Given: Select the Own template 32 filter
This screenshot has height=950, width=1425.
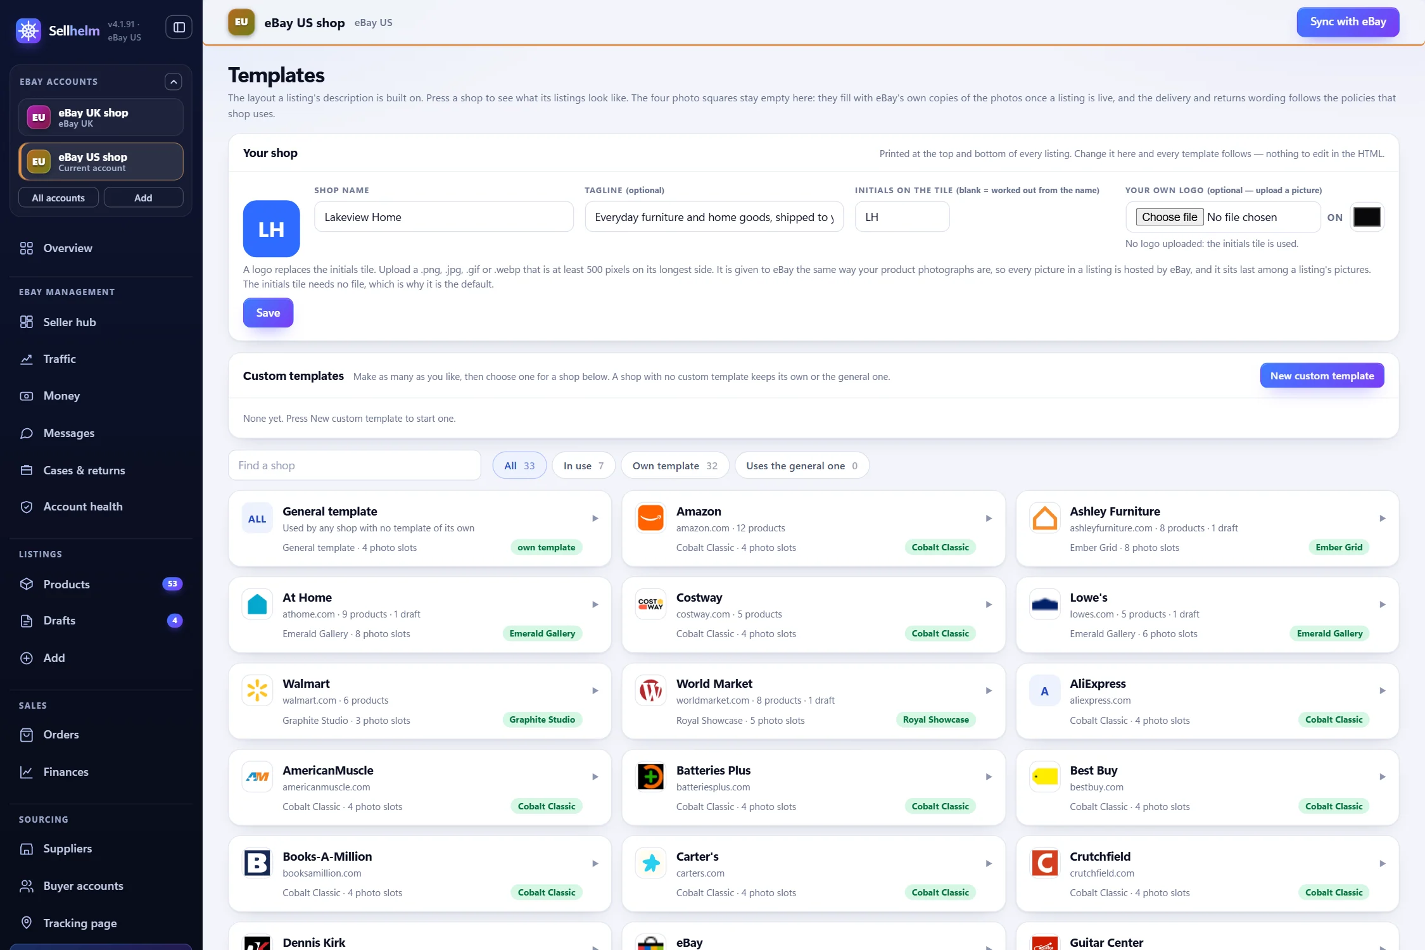Looking at the screenshot, I should click(x=674, y=465).
